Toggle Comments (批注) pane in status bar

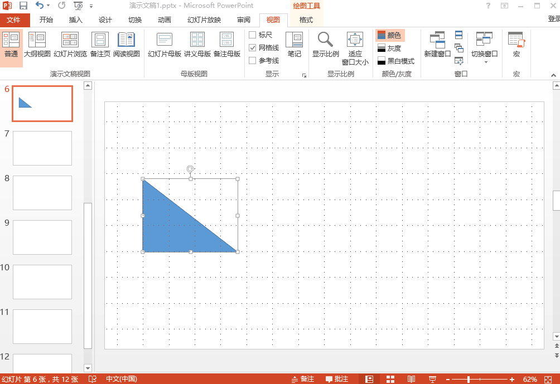click(337, 379)
